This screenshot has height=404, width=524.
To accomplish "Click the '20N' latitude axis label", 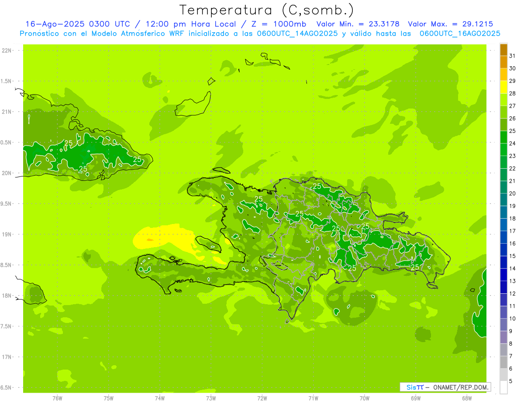I will pos(6,173).
